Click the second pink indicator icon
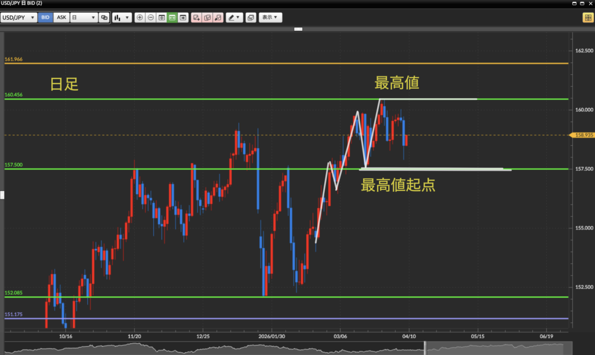Viewport: 595px width, 355px height. coord(207,17)
